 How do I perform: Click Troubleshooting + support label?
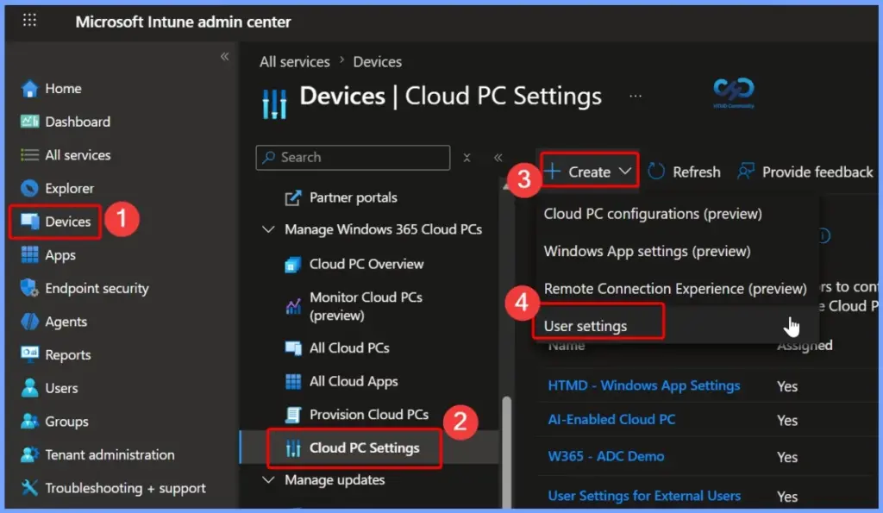pos(126,488)
